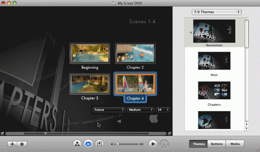Image resolution: width=260 pixels, height=152 pixels.
Task: Select the Chapter 3 thumbnail button
Action: pos(90,84)
